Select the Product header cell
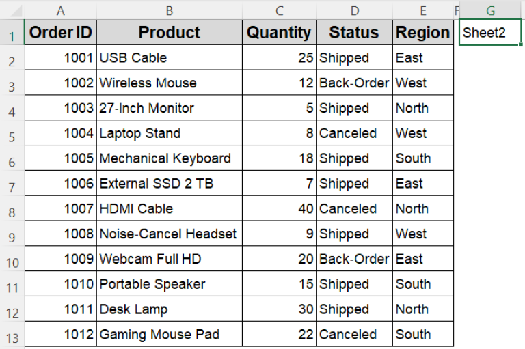 (169, 33)
